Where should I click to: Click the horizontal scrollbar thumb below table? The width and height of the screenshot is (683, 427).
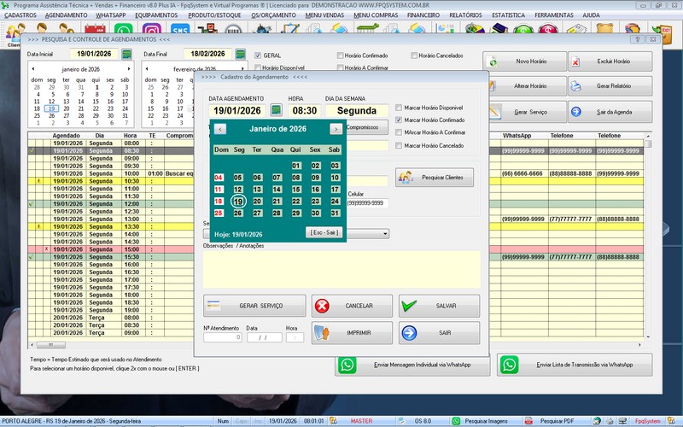point(51,345)
